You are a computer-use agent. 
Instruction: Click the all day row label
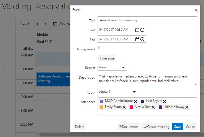click(28, 49)
